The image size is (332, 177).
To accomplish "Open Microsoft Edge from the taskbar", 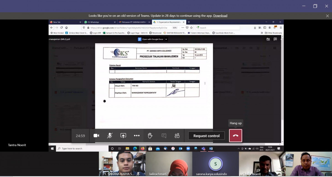I will pos(135,149).
